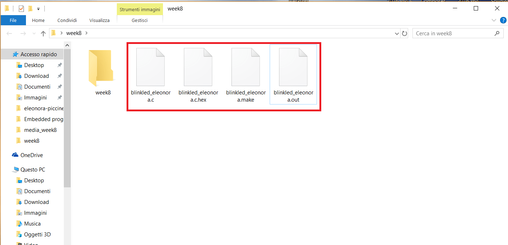Screen dimensions: 508x245
Task: Open recent locations dropdown arrow
Action: tap(34, 34)
